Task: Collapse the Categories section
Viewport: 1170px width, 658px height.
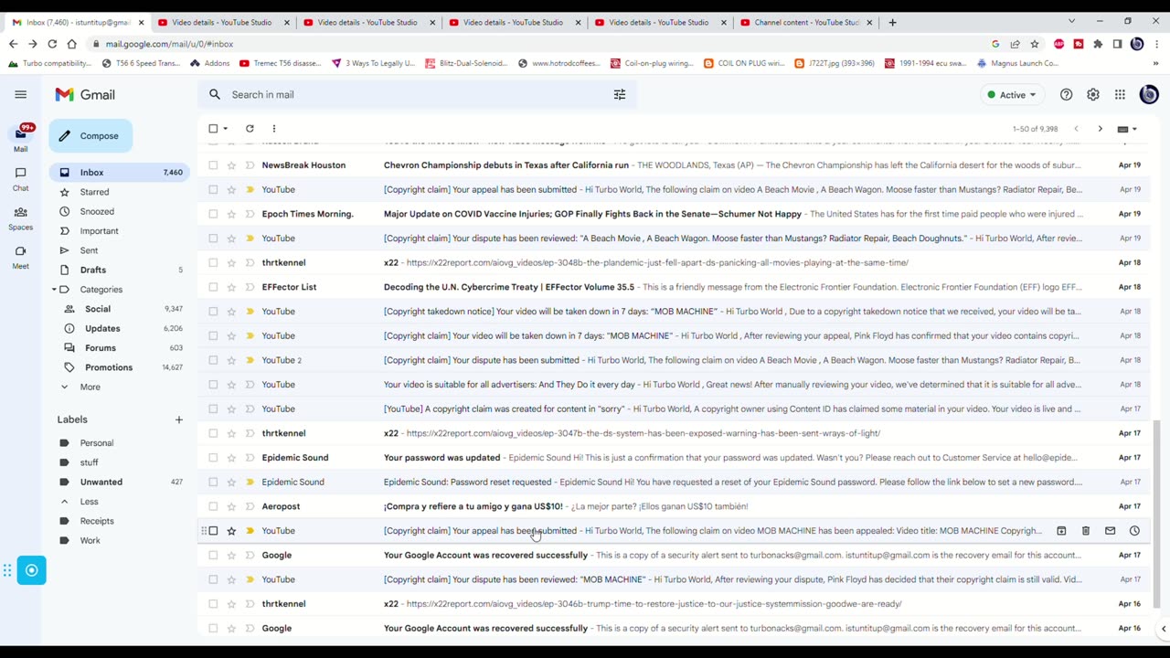Action: (x=54, y=290)
